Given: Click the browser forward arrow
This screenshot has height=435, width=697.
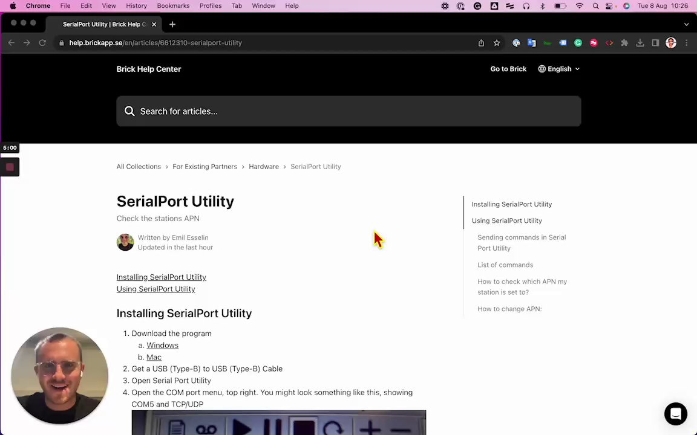Looking at the screenshot, I should coord(27,43).
